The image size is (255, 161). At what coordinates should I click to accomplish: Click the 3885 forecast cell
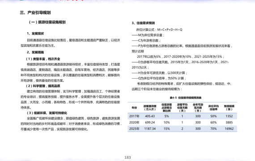tap(229, 123)
